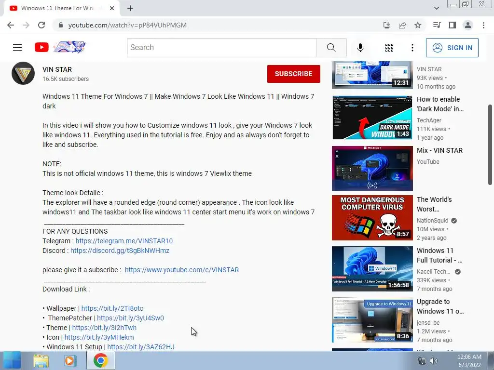Subscribe to the VIN STAR channel
The image size is (494, 370).
point(294,74)
